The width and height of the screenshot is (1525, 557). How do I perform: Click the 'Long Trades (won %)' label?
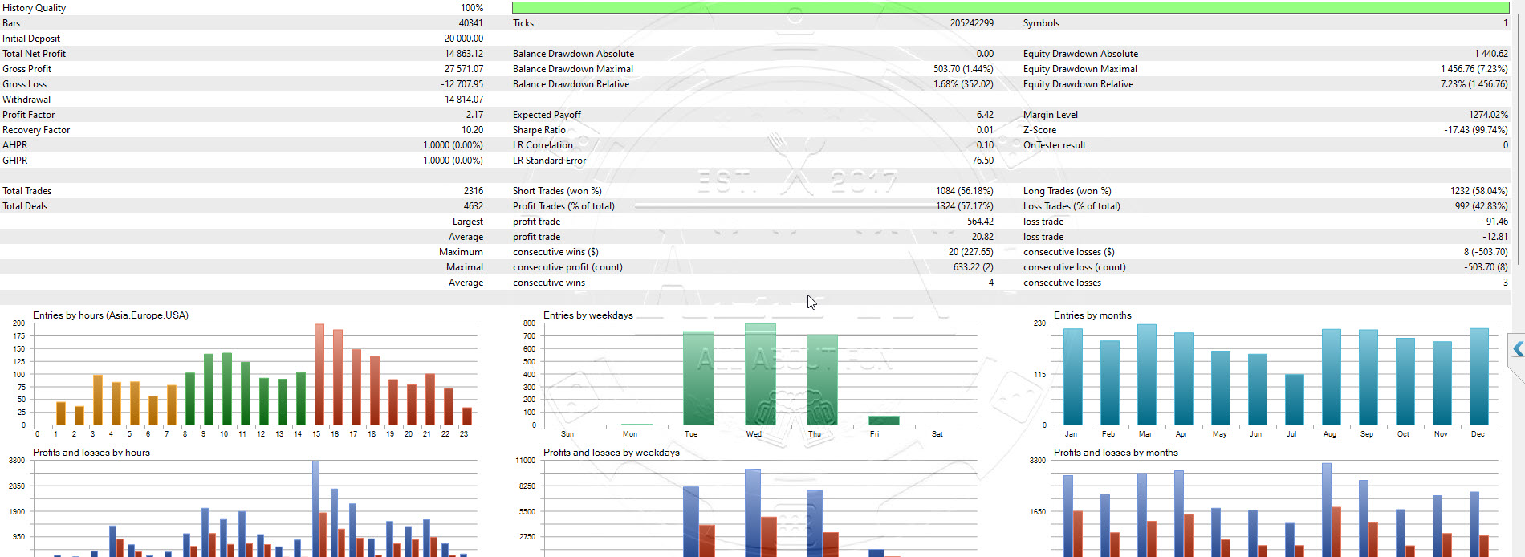pyautogui.click(x=1067, y=191)
